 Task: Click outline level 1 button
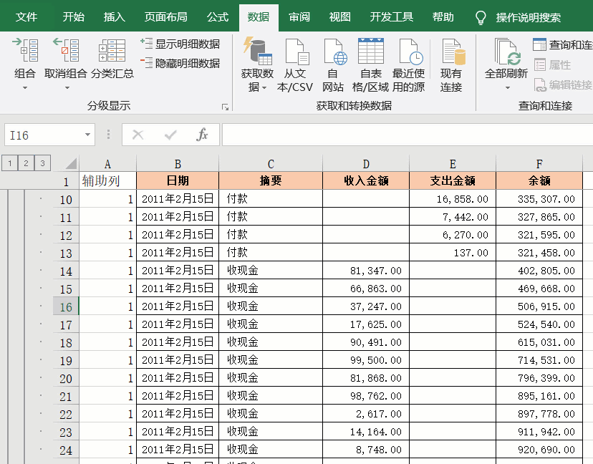pyautogui.click(x=10, y=163)
